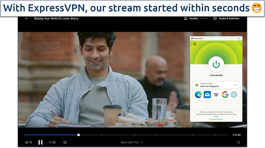The image size is (265, 148).
Task: Launch the Microsoft Edge shortcut
Action: [198, 95]
